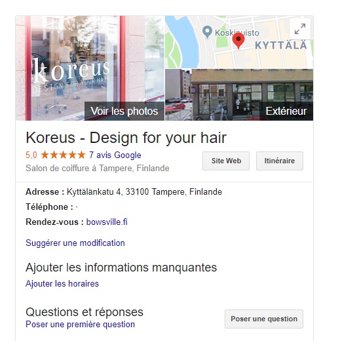Click the Koreus - Design for your hair title
This screenshot has height=341, width=340.
click(x=126, y=138)
